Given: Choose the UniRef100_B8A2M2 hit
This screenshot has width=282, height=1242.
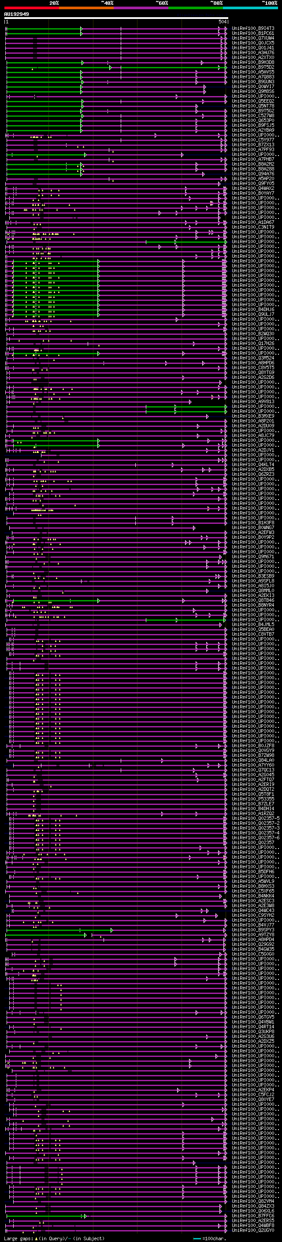Looking at the screenshot, I should pyautogui.click(x=253, y=164).
